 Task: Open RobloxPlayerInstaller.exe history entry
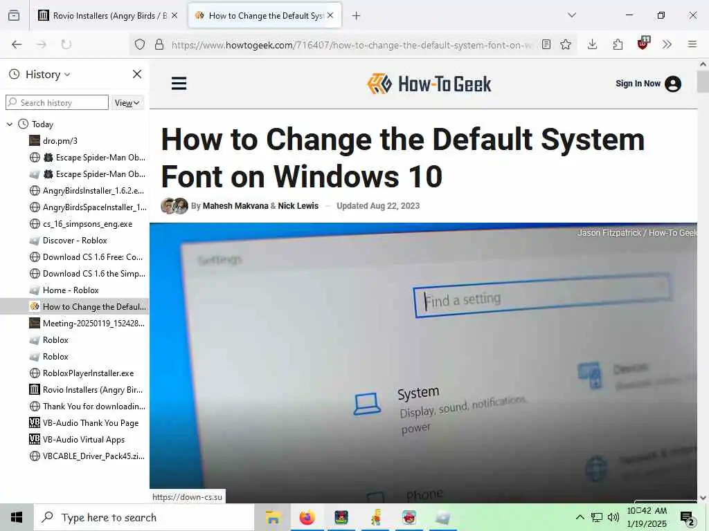[x=74, y=373]
